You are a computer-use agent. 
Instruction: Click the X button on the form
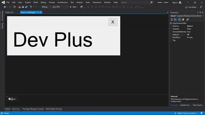(113, 22)
